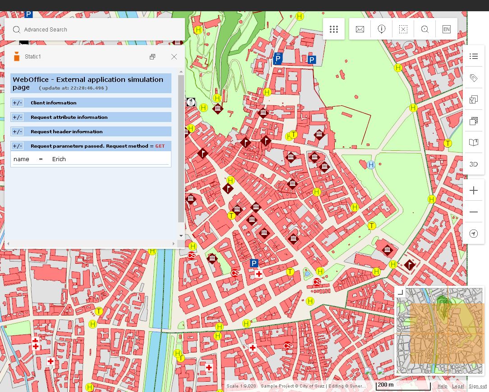
Task: Expand Request attribute information section
Action: point(17,117)
